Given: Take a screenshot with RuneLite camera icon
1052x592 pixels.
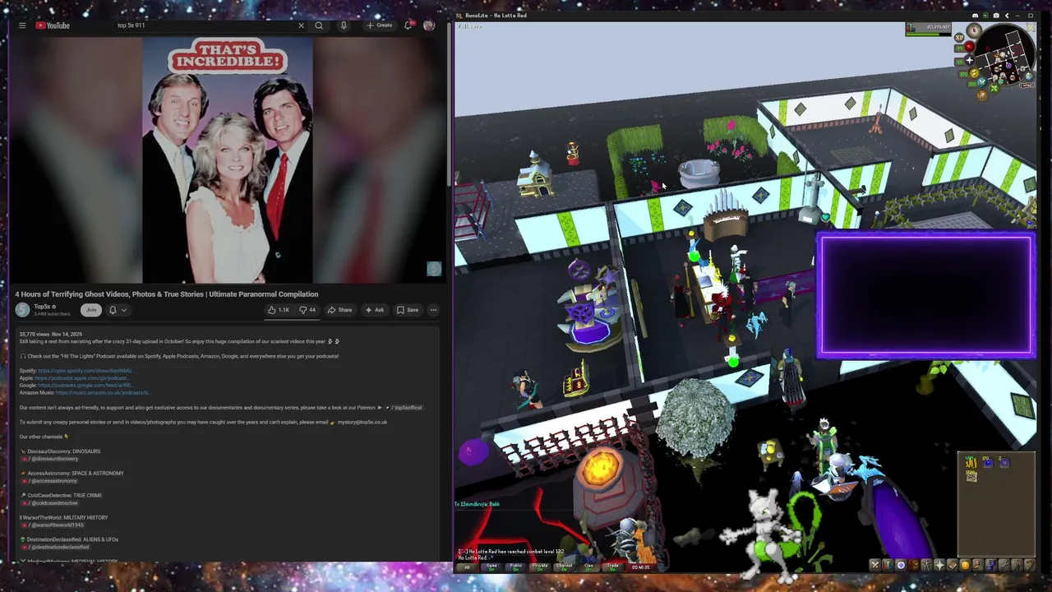Looking at the screenshot, I should [x=996, y=16].
